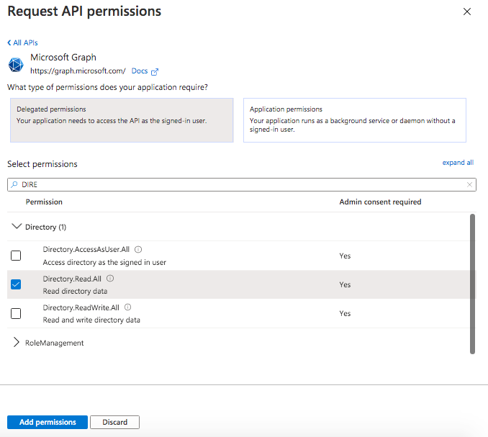Click the Microsoft Graph logo icon
488x437 pixels.
click(x=16, y=65)
